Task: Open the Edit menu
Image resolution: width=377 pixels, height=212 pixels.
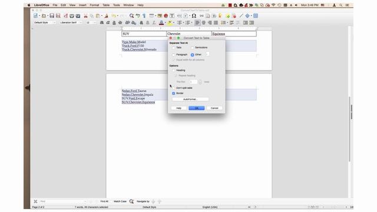Action: click(63, 5)
